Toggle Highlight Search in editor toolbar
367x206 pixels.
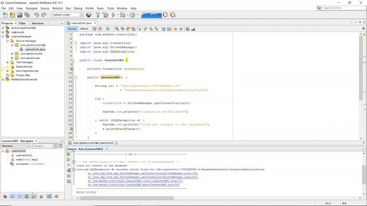133,29
